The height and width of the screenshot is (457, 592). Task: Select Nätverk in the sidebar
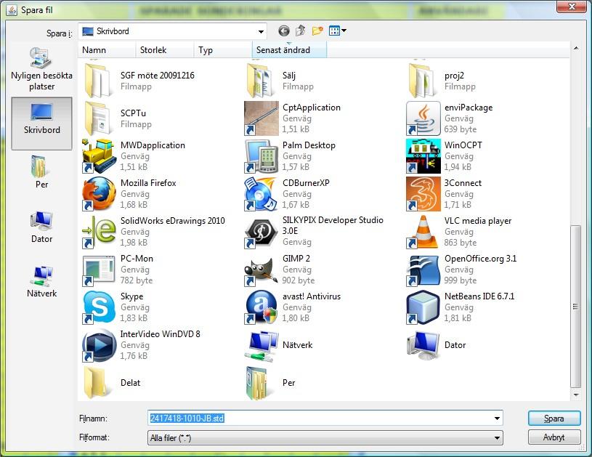pyautogui.click(x=41, y=282)
